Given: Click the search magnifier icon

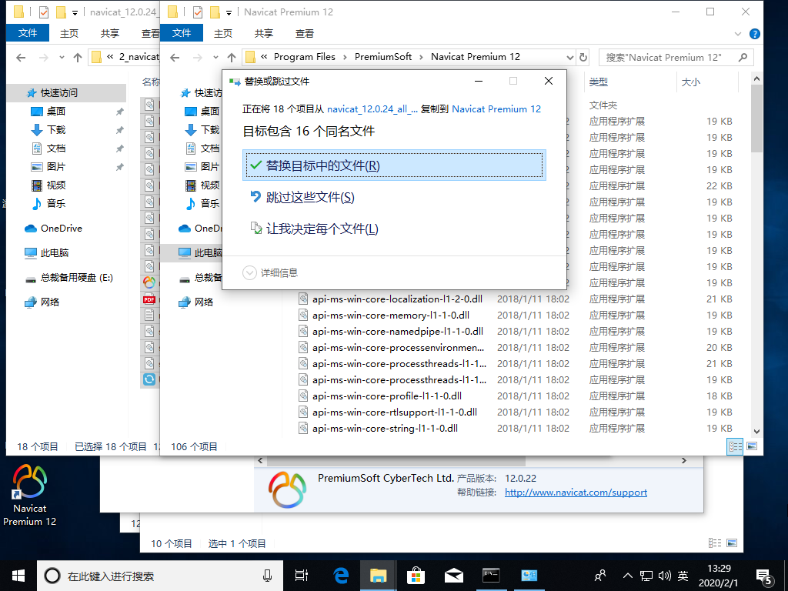Looking at the screenshot, I should pyautogui.click(x=743, y=57).
